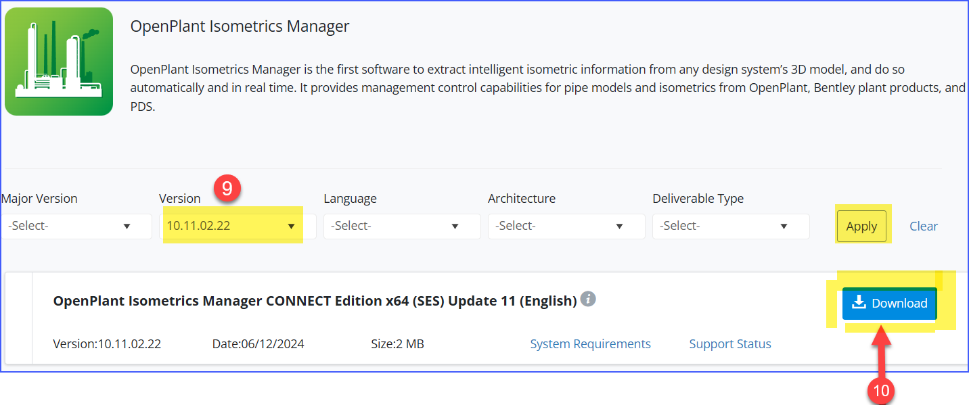Click the OpenPlant Isometrics Manager product icon
969x405 pixels.
pos(59,62)
